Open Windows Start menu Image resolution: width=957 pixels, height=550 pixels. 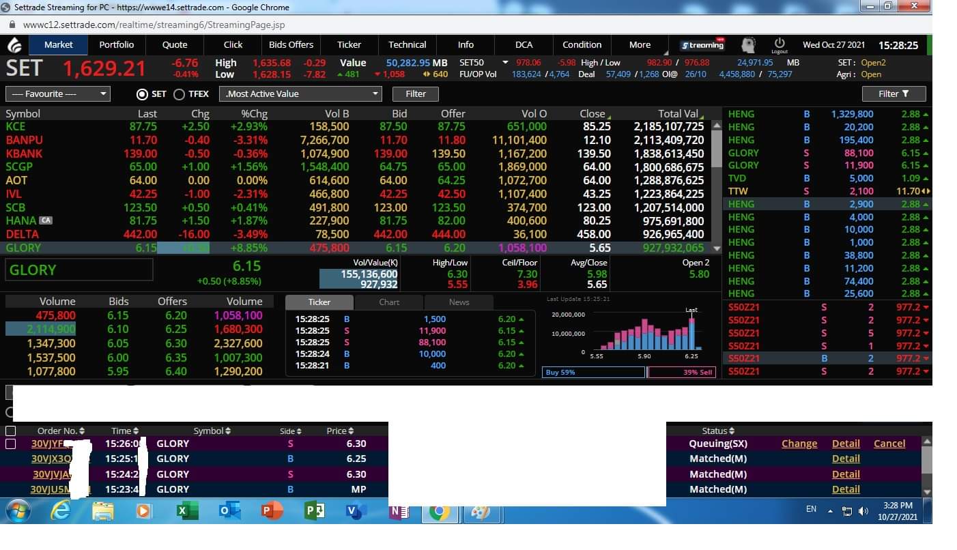point(18,510)
